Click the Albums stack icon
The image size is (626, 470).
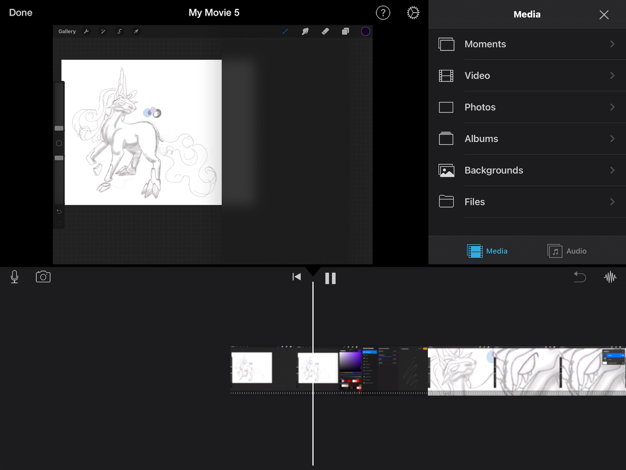point(446,138)
